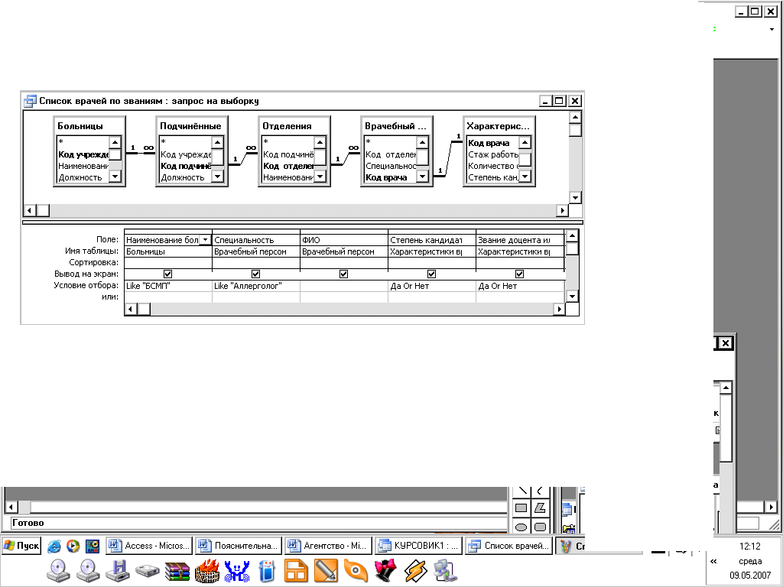Open Internet Explorer from quick launch
The height and width of the screenshot is (587, 783).
54,546
